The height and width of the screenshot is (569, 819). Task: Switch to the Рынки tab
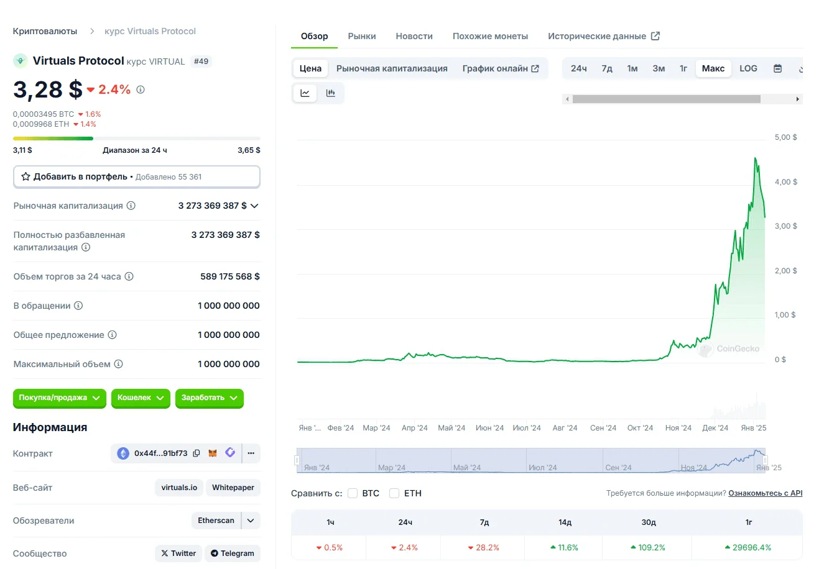pyautogui.click(x=362, y=36)
